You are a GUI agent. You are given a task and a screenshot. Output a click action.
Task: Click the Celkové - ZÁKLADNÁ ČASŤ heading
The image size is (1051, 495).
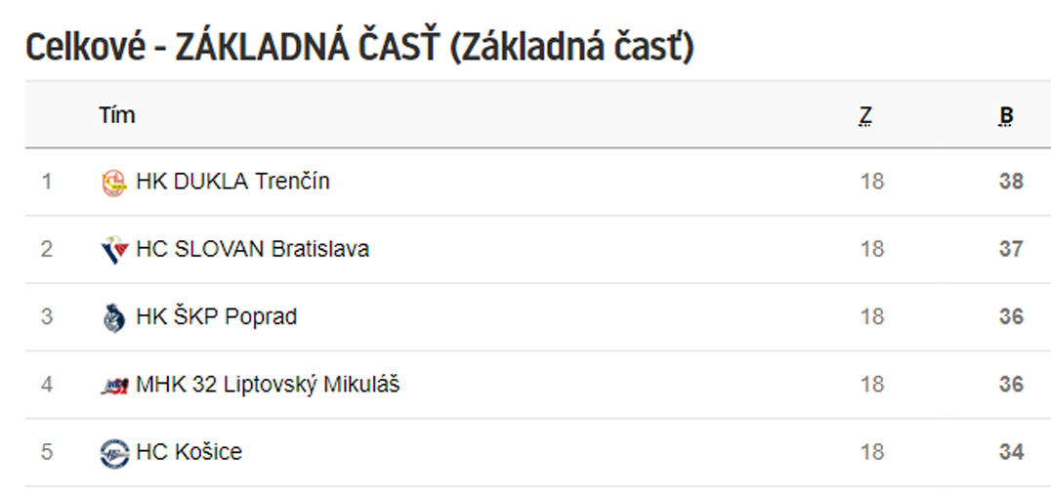[x=359, y=48]
